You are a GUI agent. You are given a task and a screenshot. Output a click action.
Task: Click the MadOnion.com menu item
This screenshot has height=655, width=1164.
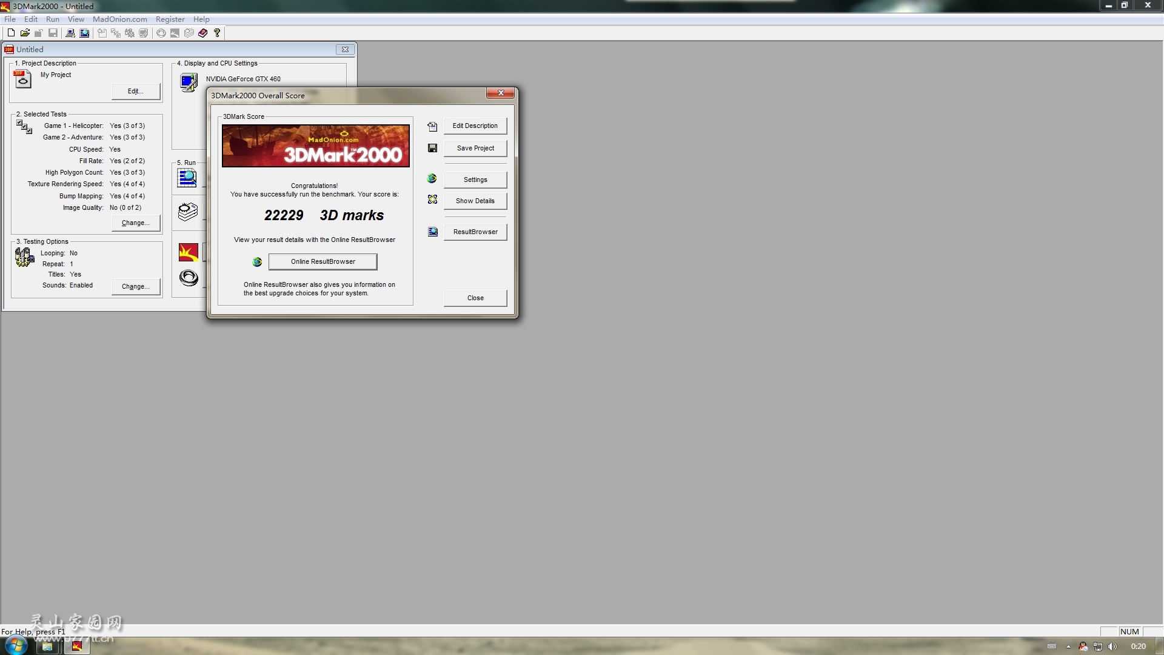[x=119, y=18]
